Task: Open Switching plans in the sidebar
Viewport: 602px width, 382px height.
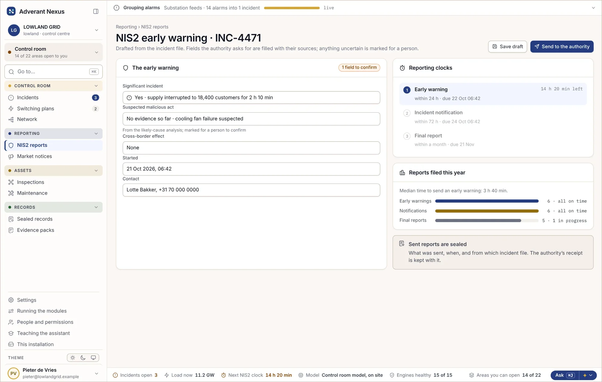Action: coord(54,109)
